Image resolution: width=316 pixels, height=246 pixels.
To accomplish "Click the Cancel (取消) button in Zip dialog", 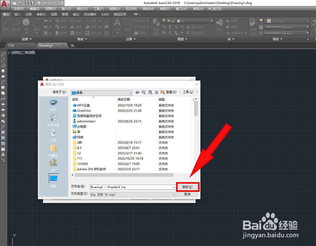I will [x=187, y=194].
